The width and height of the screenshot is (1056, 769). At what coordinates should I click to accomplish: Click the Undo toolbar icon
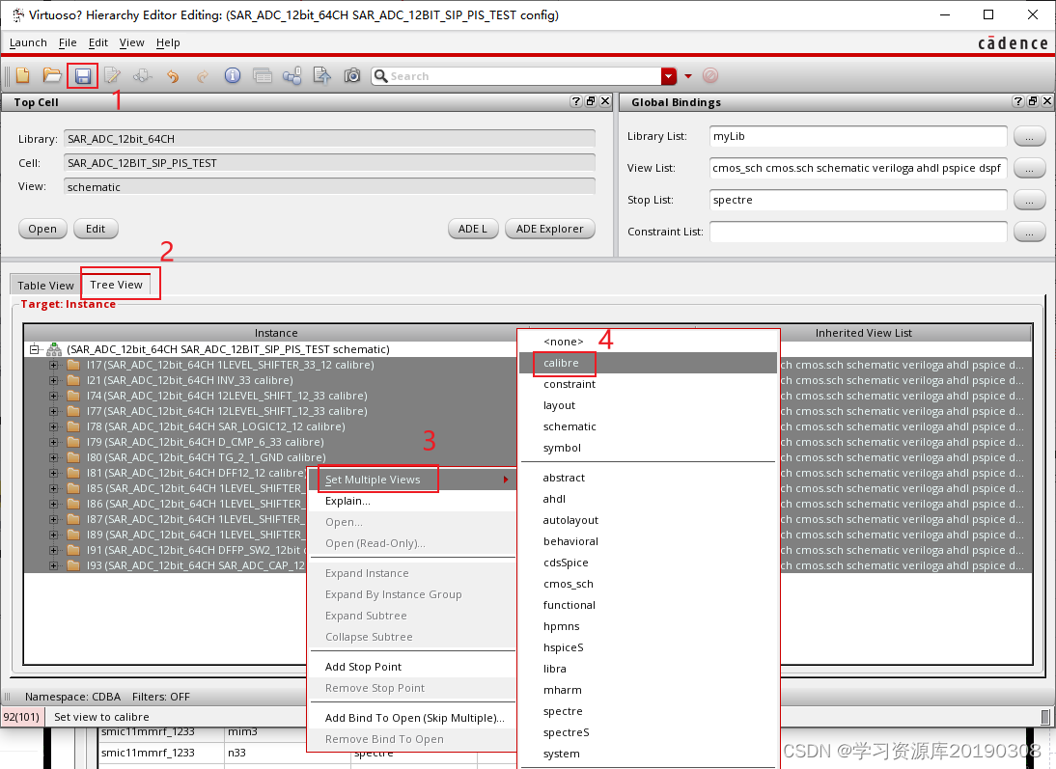172,75
